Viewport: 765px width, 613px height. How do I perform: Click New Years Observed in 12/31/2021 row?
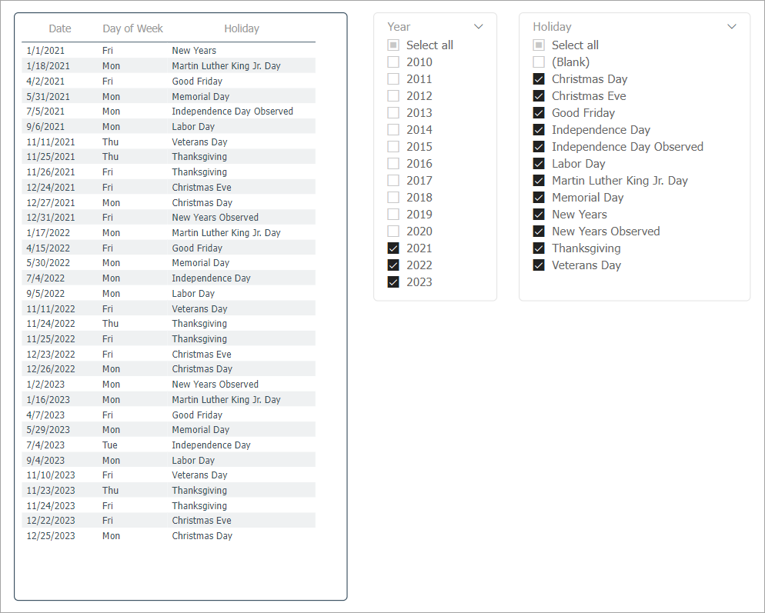215,218
